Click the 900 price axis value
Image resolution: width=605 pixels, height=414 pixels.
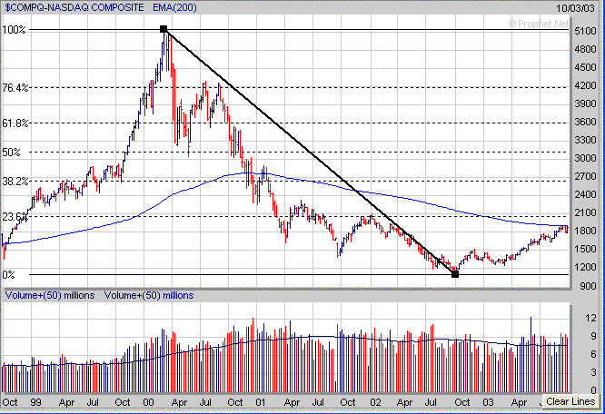(588, 286)
